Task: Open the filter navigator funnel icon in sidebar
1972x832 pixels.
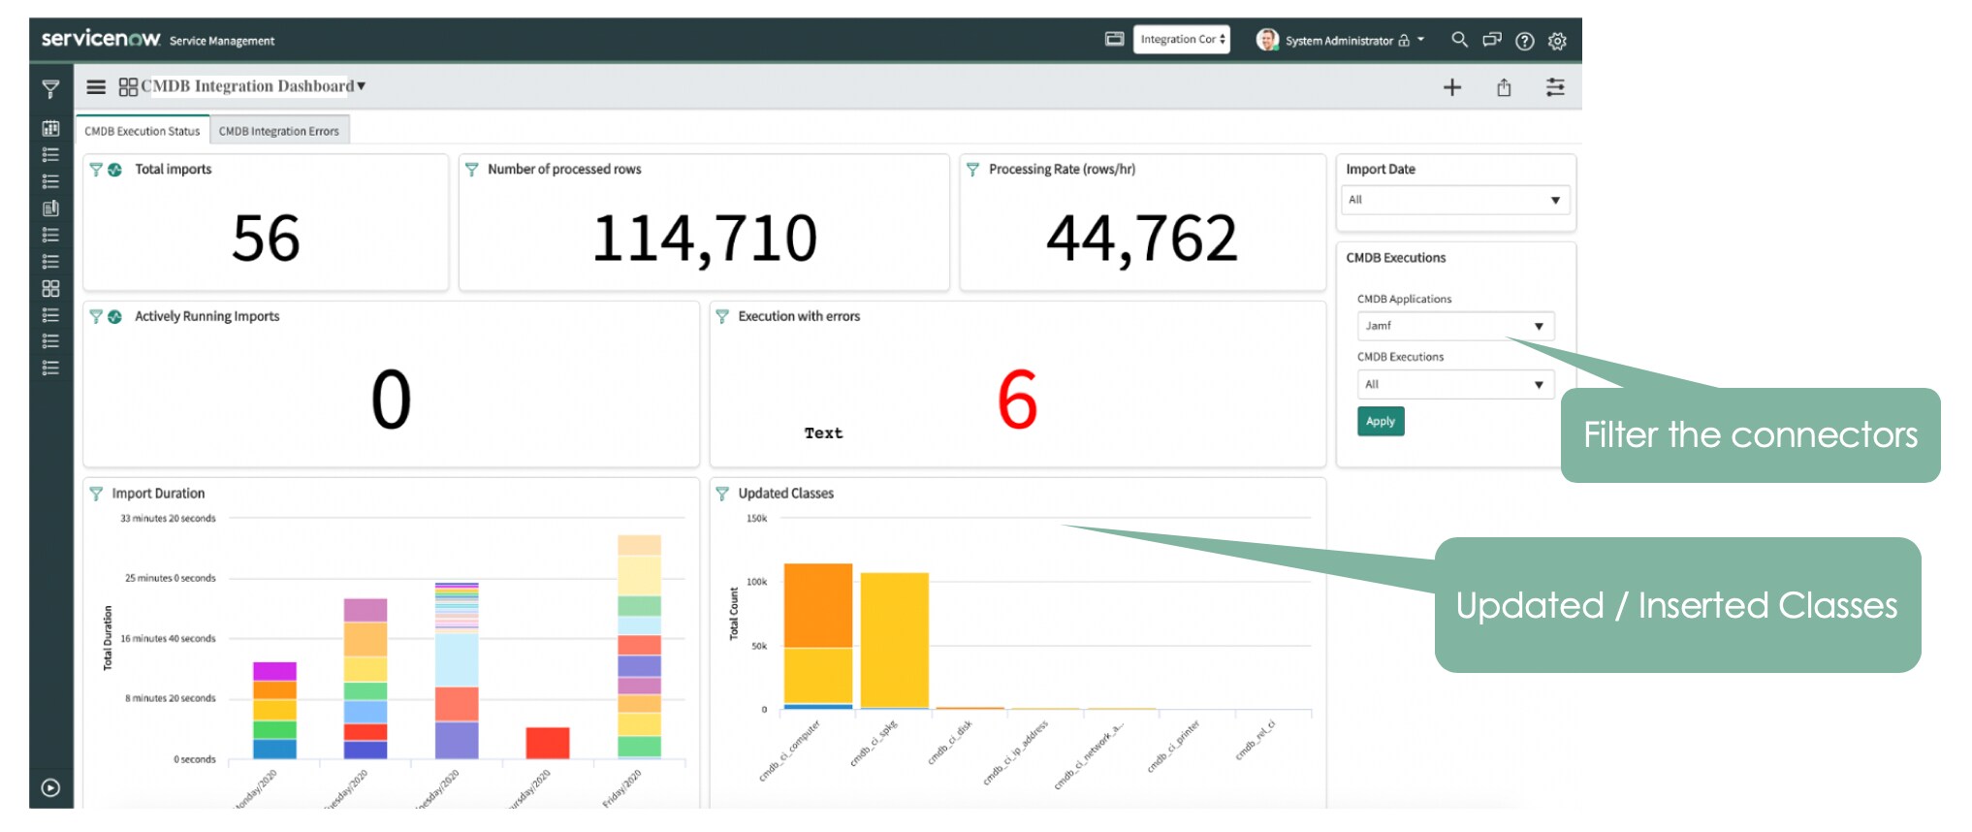Action: pyautogui.click(x=50, y=89)
